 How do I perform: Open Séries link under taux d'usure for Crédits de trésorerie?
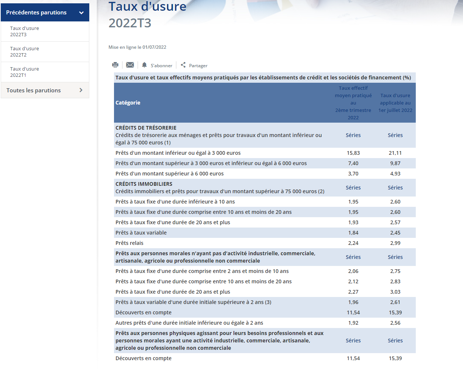coord(395,135)
